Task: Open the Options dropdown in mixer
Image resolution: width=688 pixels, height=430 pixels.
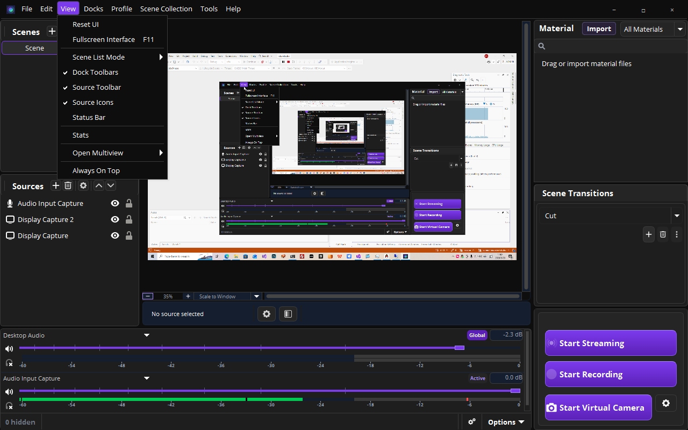Action: click(506, 422)
